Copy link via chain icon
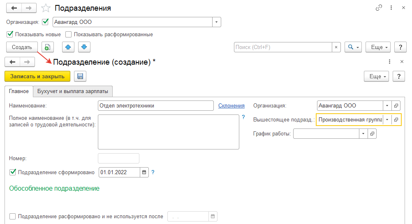The width and height of the screenshot is (412, 224). point(379,8)
